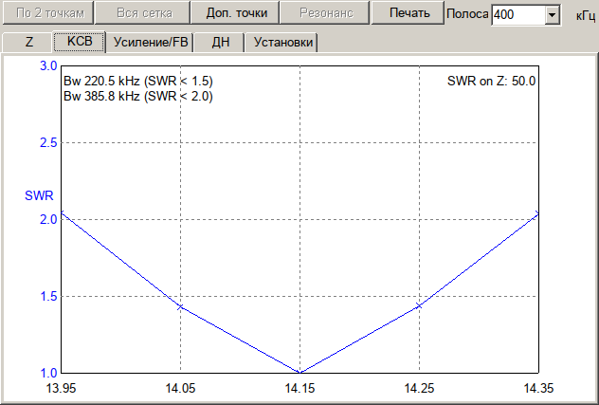
Task: Open the Установки tab
Action: [x=281, y=43]
